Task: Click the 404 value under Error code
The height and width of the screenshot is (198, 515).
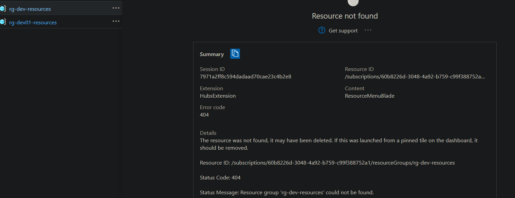Action: tap(204, 115)
